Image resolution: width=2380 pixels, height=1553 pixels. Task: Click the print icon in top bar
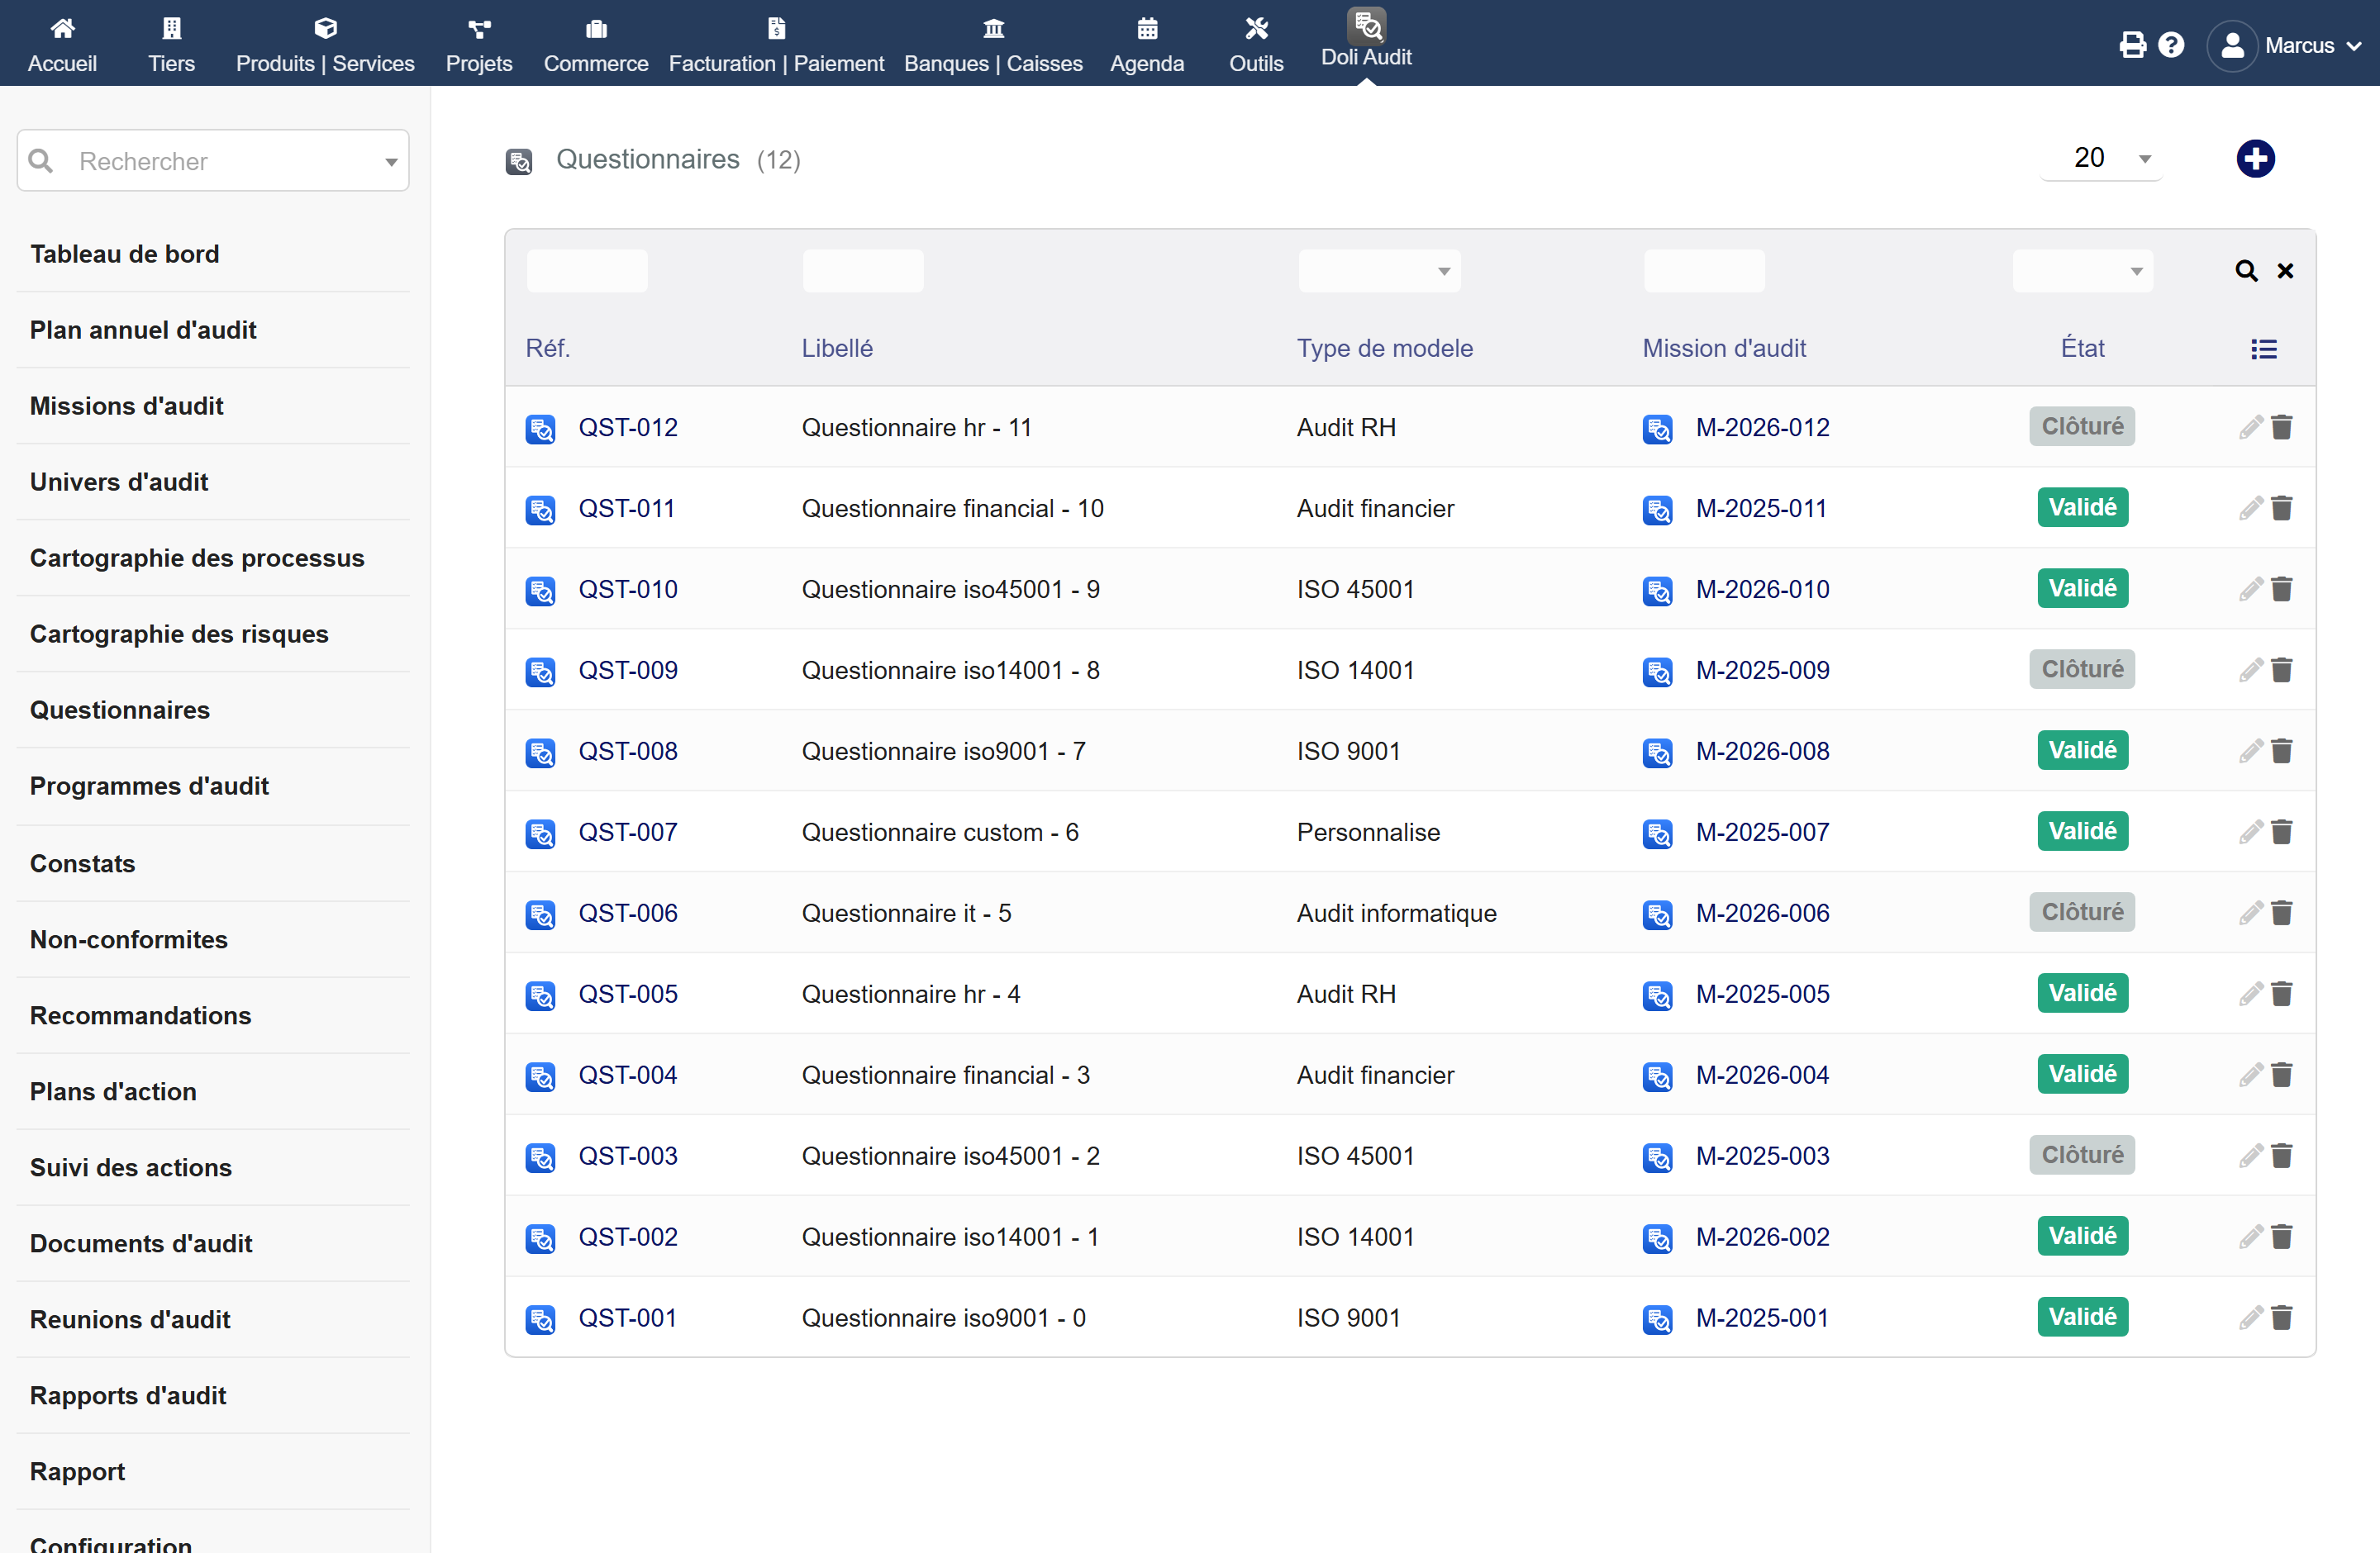pyautogui.click(x=2132, y=45)
